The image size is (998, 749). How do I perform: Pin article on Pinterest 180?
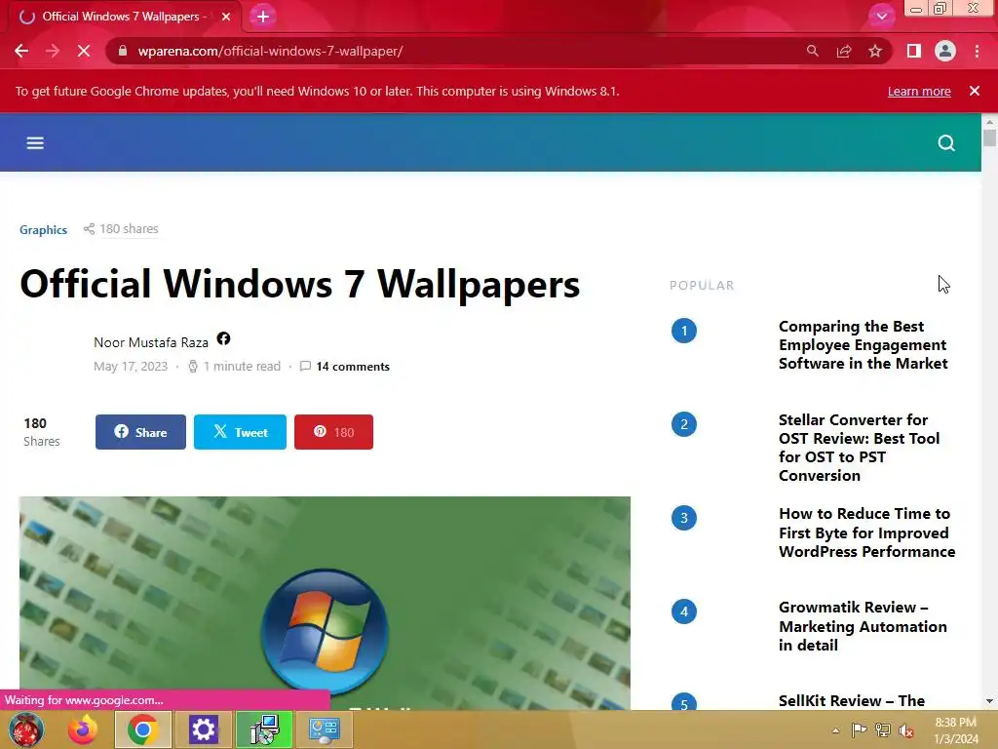333,432
